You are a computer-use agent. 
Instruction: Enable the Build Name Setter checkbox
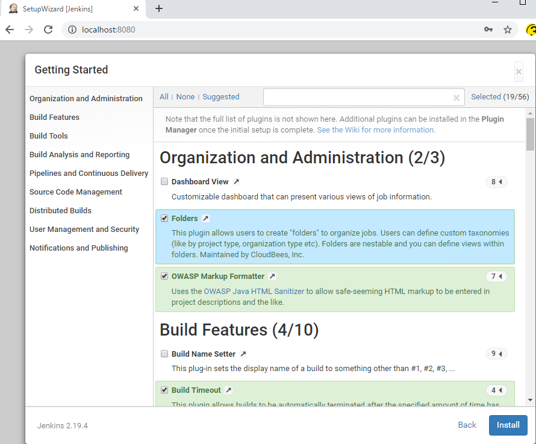pyautogui.click(x=164, y=354)
